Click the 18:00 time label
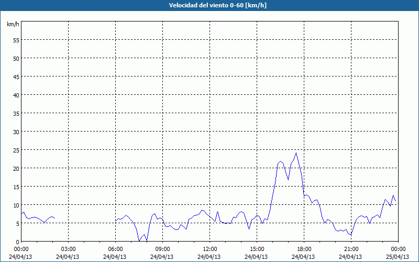 tap(304, 249)
